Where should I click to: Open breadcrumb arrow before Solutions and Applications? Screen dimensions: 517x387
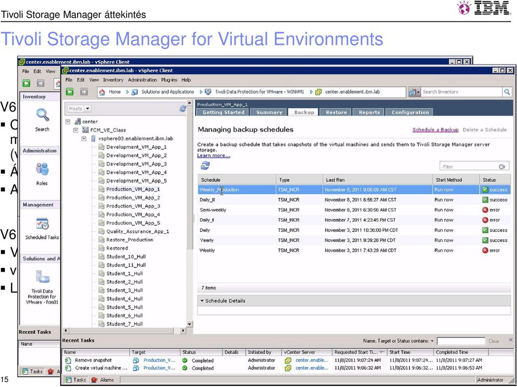pos(128,92)
